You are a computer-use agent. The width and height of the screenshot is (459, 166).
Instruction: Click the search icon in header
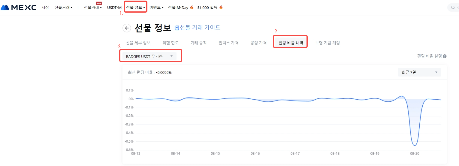[453, 8]
